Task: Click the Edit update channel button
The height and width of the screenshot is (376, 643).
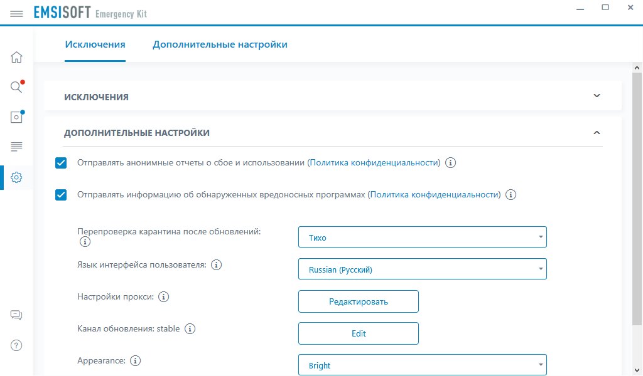Action: pos(359,333)
